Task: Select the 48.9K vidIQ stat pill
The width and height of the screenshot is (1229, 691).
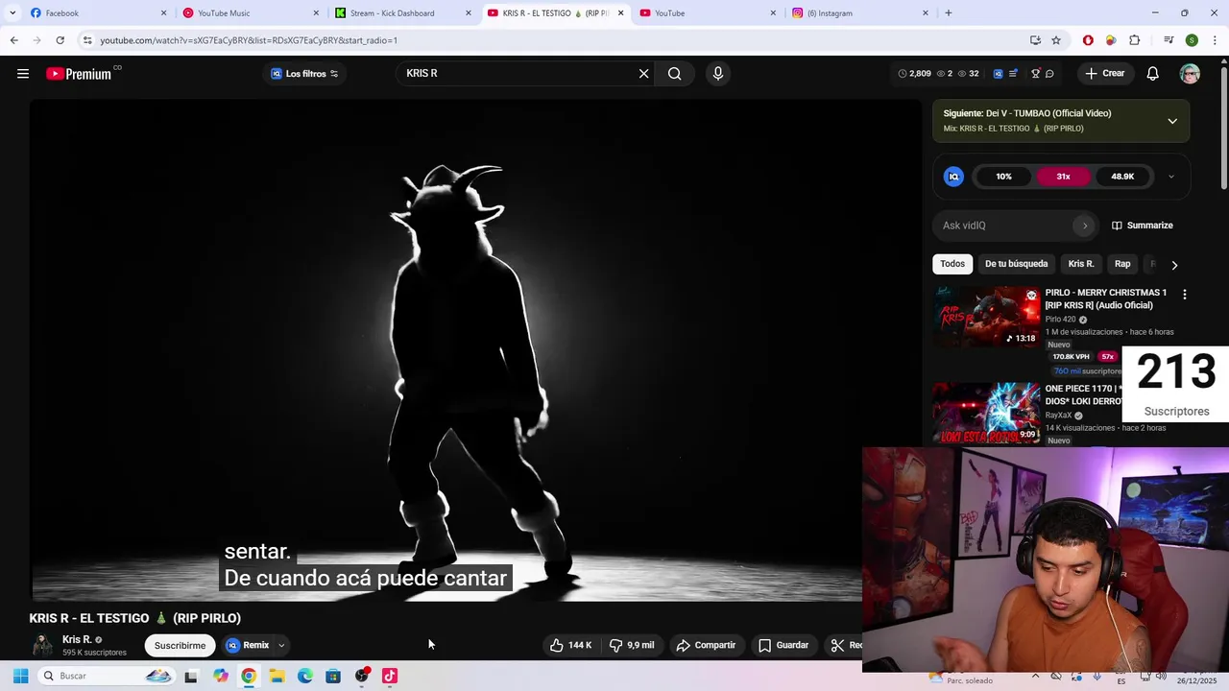Action: coord(1122,177)
